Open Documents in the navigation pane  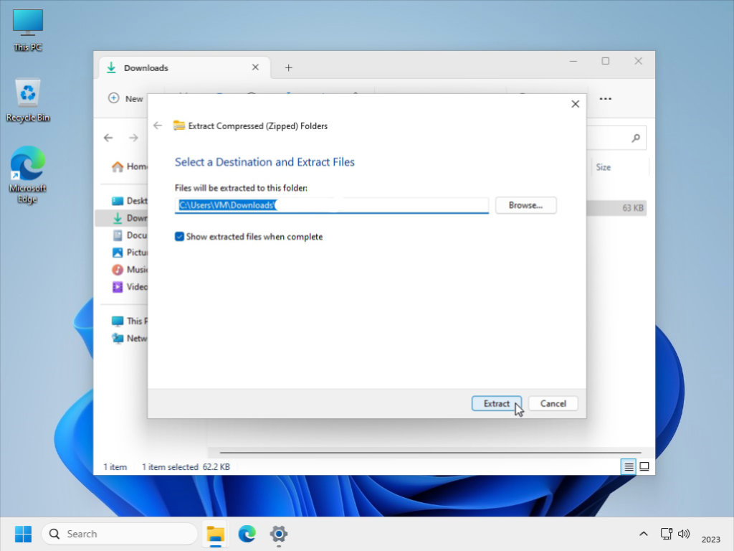(130, 235)
